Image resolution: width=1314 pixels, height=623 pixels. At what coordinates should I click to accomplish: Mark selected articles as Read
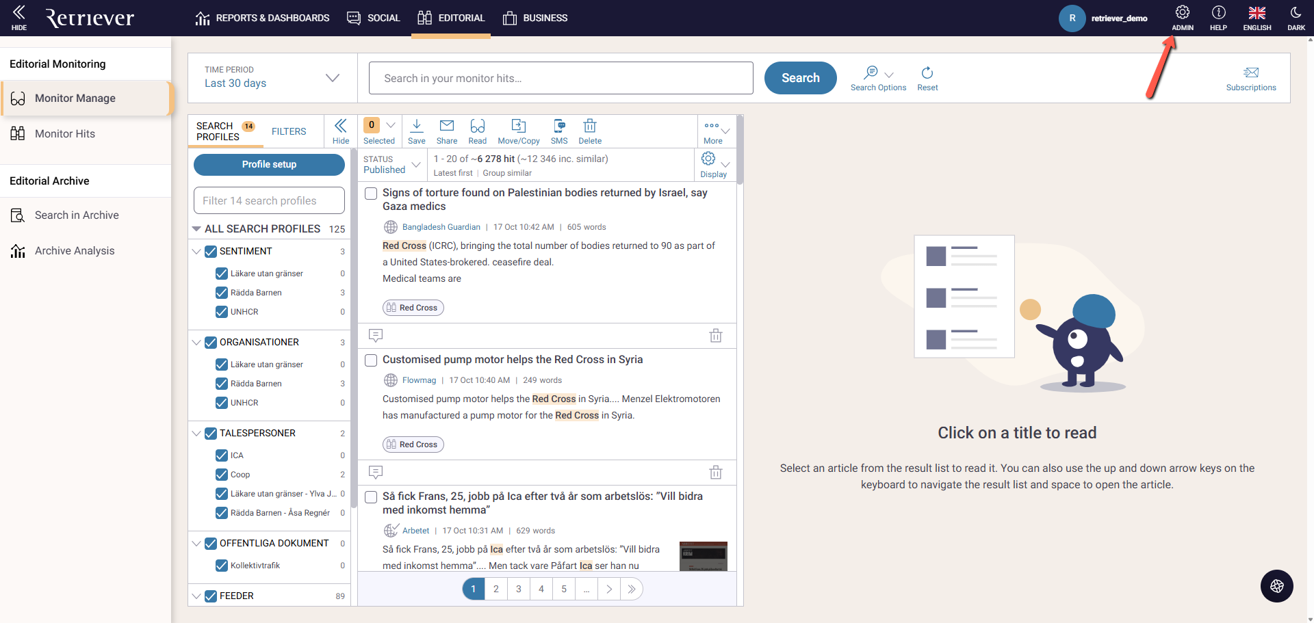click(x=478, y=131)
